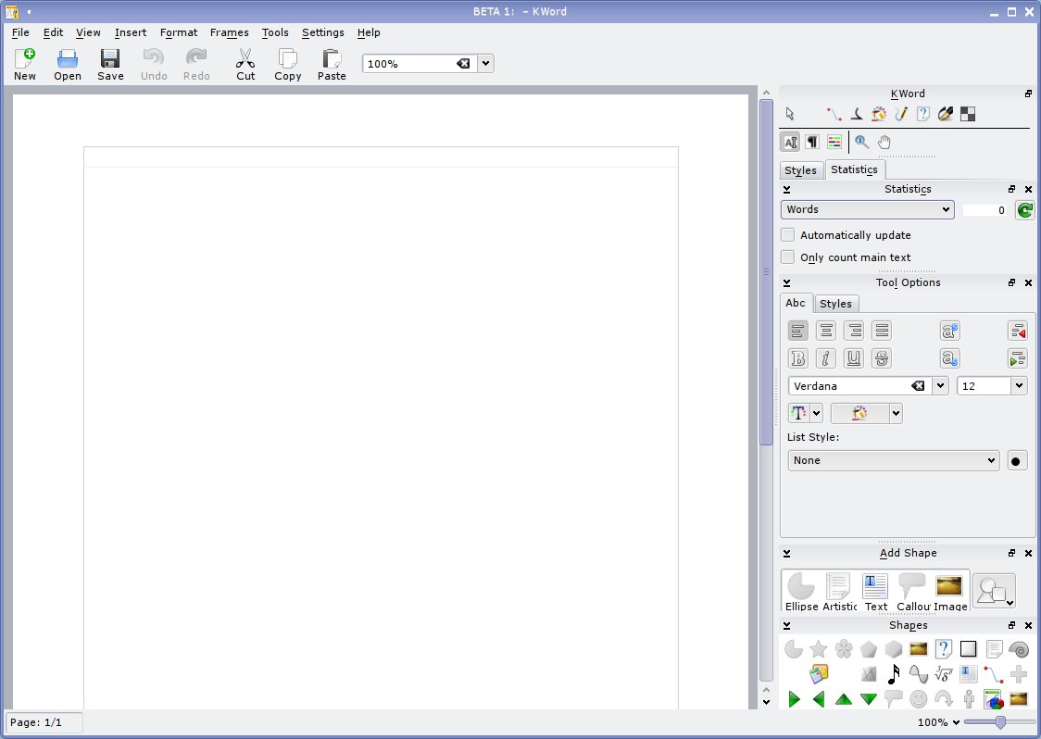Screen dimensions: 1041x739
Task: Pick the music note shape
Action: pyautogui.click(x=894, y=674)
